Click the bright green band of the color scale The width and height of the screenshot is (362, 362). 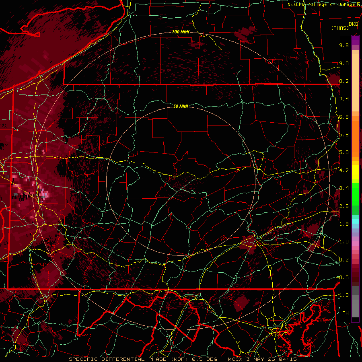point(355,194)
